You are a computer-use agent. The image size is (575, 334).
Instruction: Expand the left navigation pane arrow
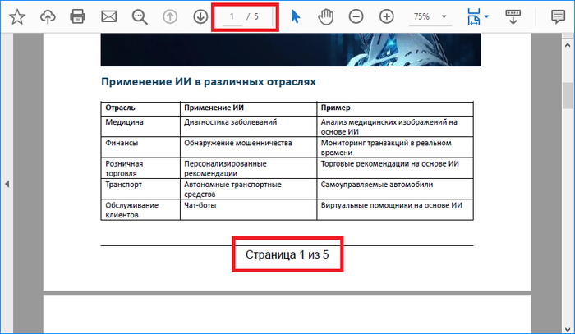tap(7, 184)
